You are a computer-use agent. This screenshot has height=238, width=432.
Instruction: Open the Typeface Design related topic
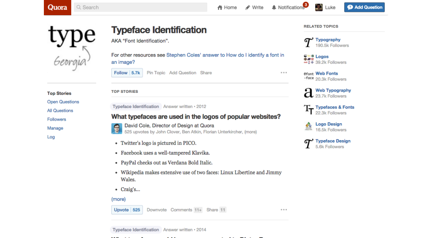tap(333, 141)
